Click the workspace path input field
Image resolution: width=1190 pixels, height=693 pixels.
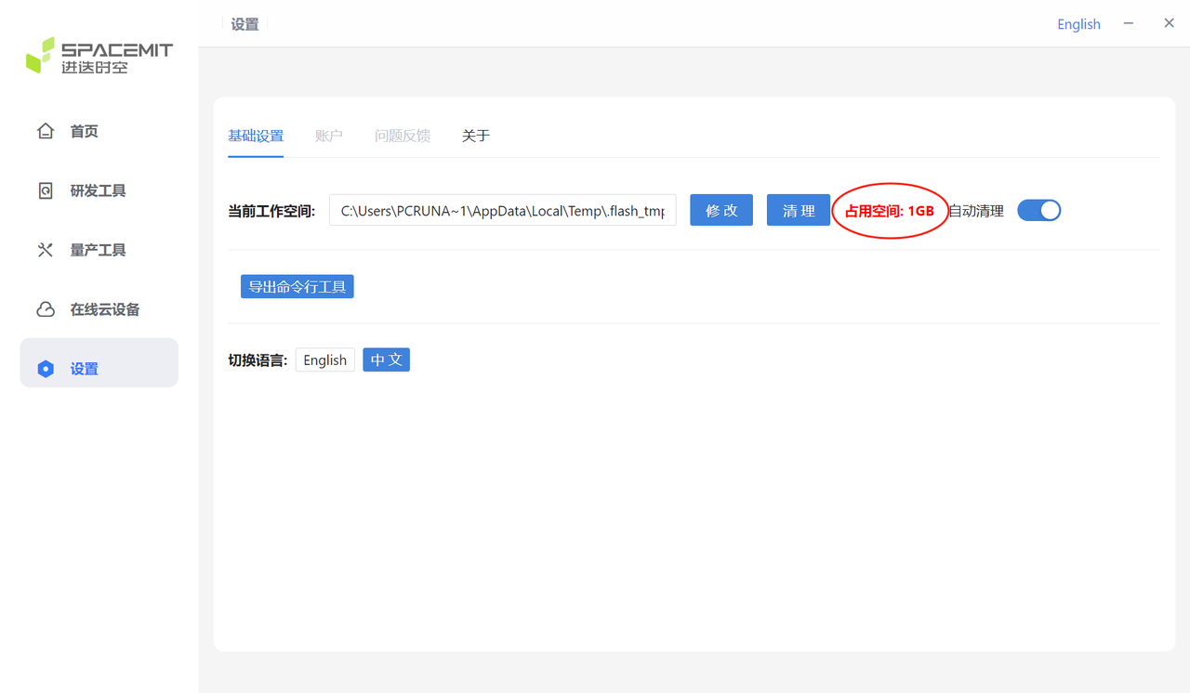tap(503, 211)
